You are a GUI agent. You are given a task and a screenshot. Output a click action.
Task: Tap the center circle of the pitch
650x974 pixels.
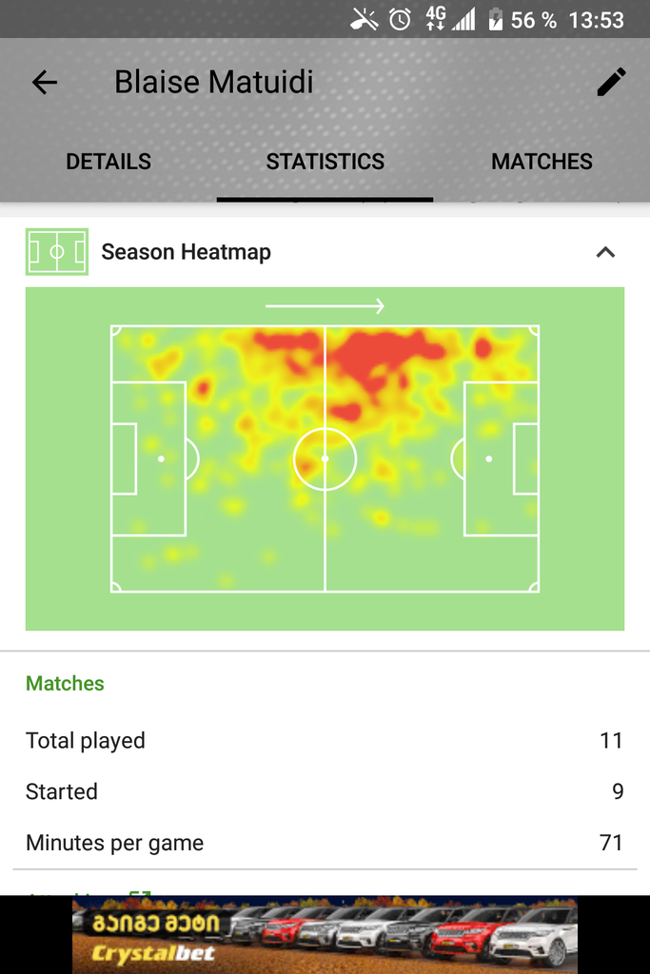(x=325, y=459)
